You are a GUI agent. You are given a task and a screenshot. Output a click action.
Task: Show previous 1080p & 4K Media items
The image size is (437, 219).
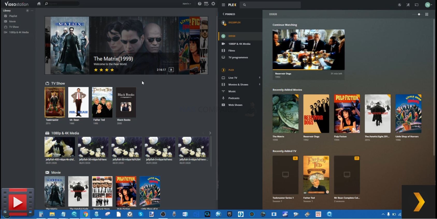click(203, 133)
